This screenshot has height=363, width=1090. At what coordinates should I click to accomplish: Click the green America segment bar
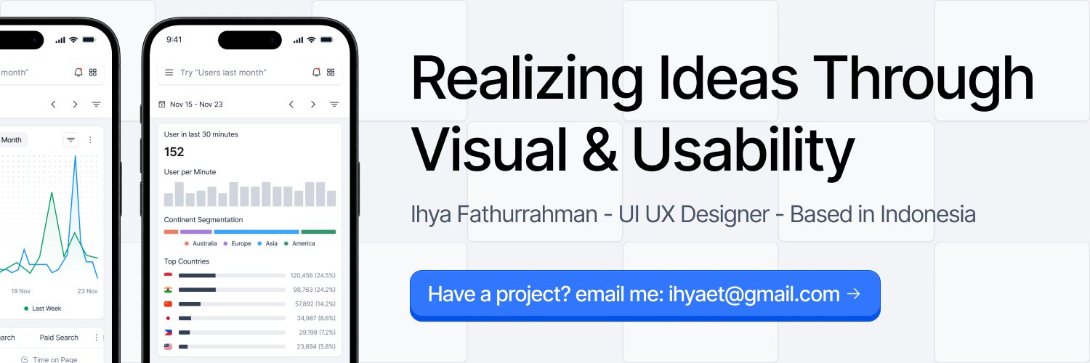[x=318, y=232]
